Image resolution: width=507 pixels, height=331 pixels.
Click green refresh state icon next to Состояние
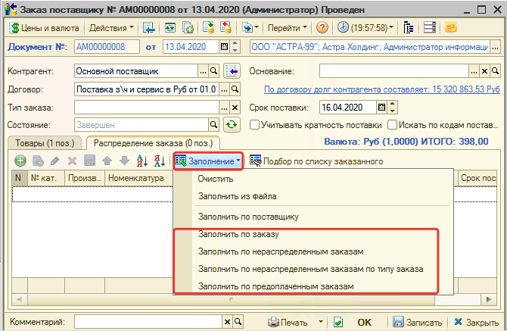[x=232, y=125]
